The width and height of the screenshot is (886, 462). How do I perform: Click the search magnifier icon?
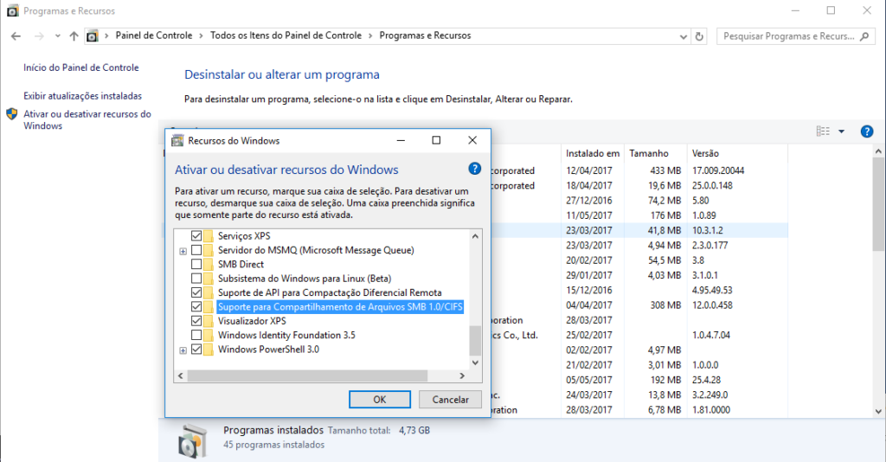[864, 36]
